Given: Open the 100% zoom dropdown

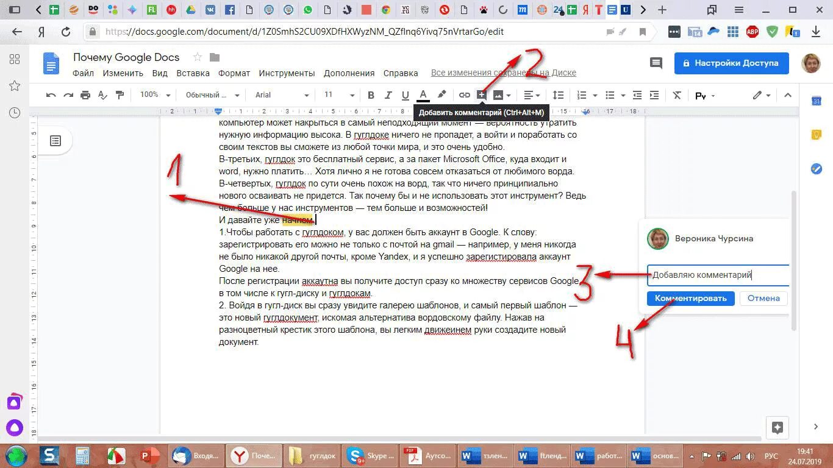Looking at the screenshot, I should coord(155,95).
